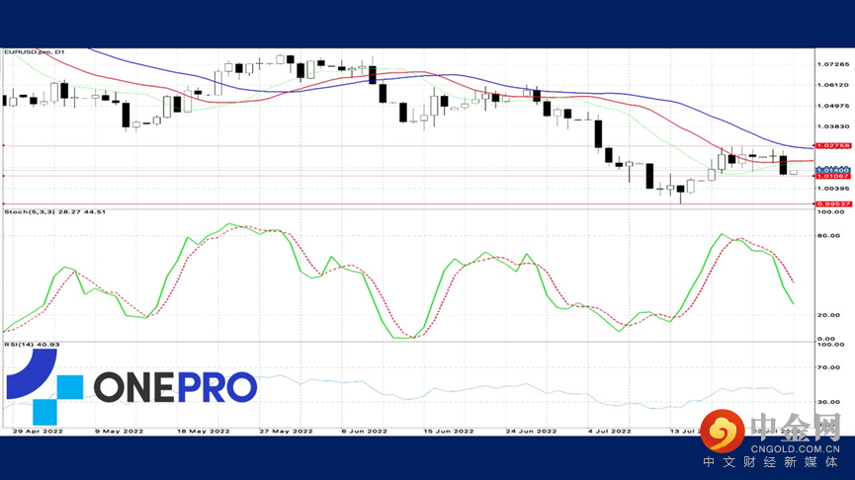
Task: Click the blue 1.01400 current price tag
Action: pyautogui.click(x=832, y=171)
